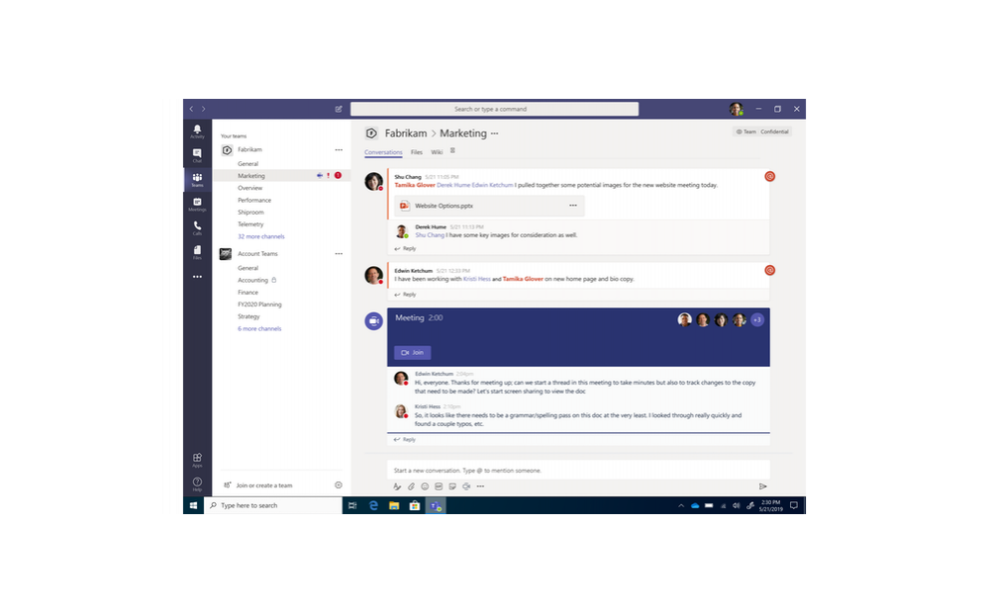Open the Files icon in sidebar
Screen dimensions: 990x613
pyautogui.click(x=197, y=252)
